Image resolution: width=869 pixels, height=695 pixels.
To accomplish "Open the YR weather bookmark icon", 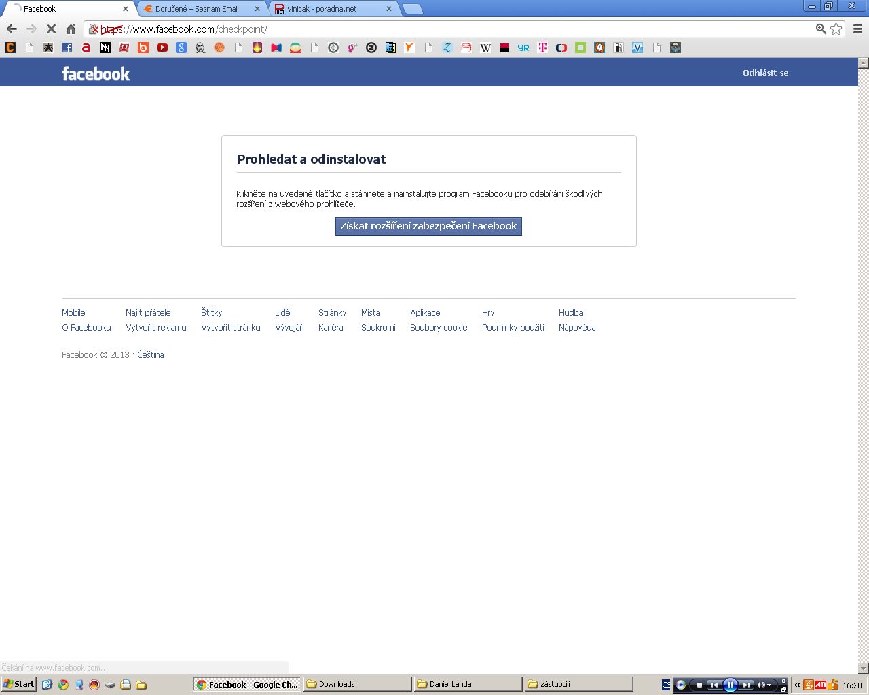I will 523,48.
